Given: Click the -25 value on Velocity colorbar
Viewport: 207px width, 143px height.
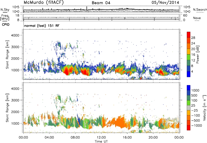Looking at the screenshot, I should click(194, 110).
